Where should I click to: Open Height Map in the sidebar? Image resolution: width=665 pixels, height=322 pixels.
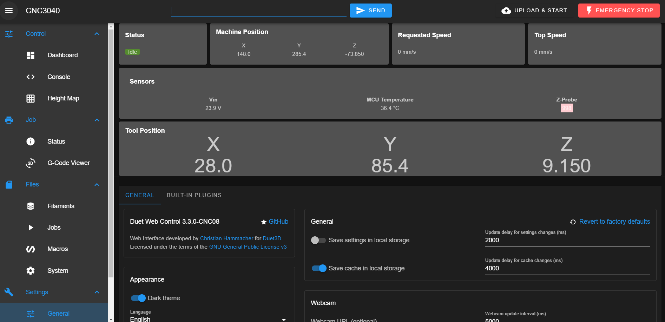point(54,99)
